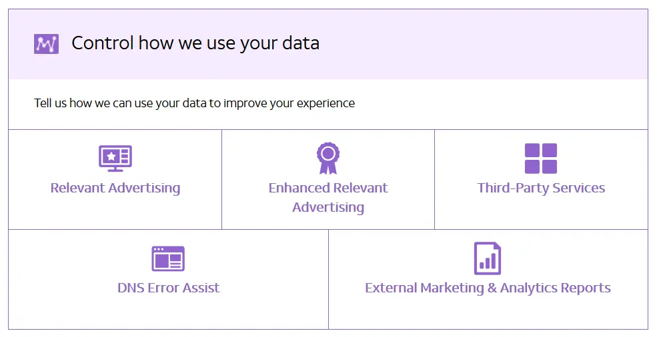Image resolution: width=657 pixels, height=337 pixels.
Task: Click the Enhanced Relevant Advertising ribbon icon
Action: click(327, 158)
